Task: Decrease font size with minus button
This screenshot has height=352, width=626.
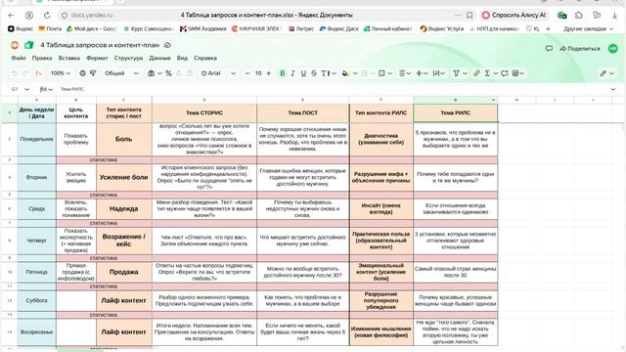Action: tap(247, 73)
